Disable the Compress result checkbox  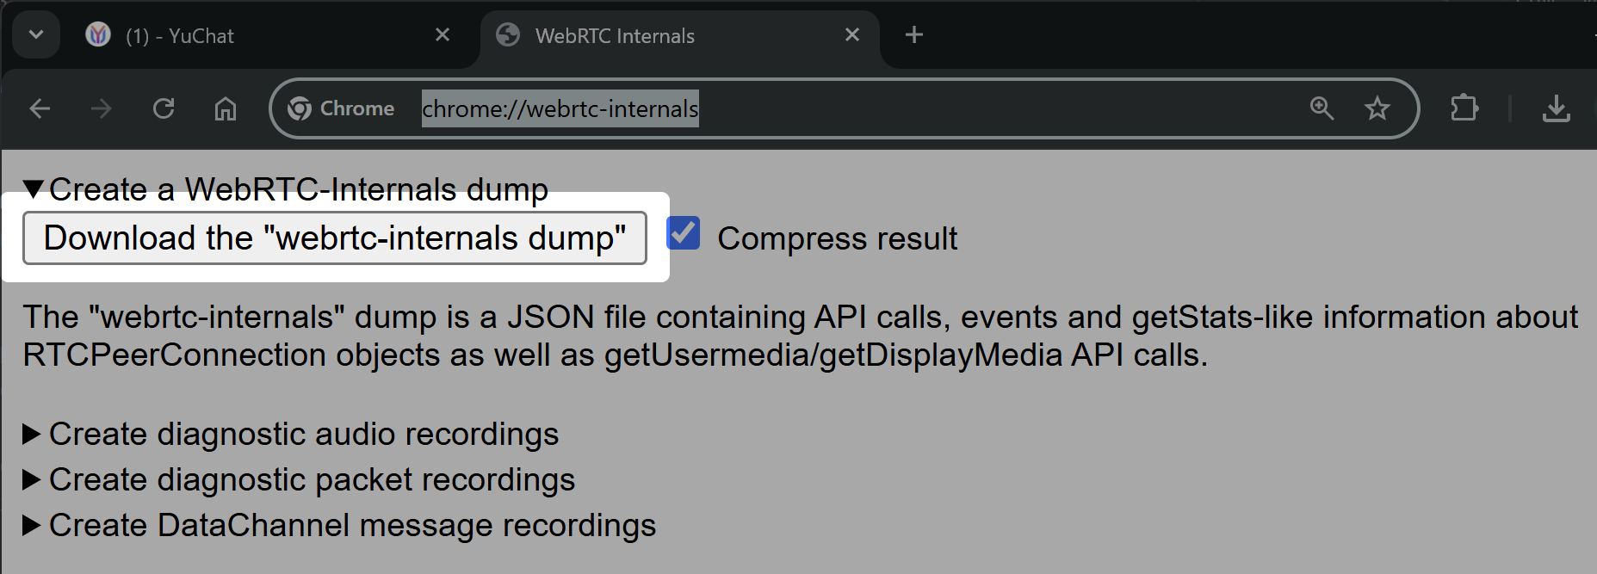click(x=683, y=232)
